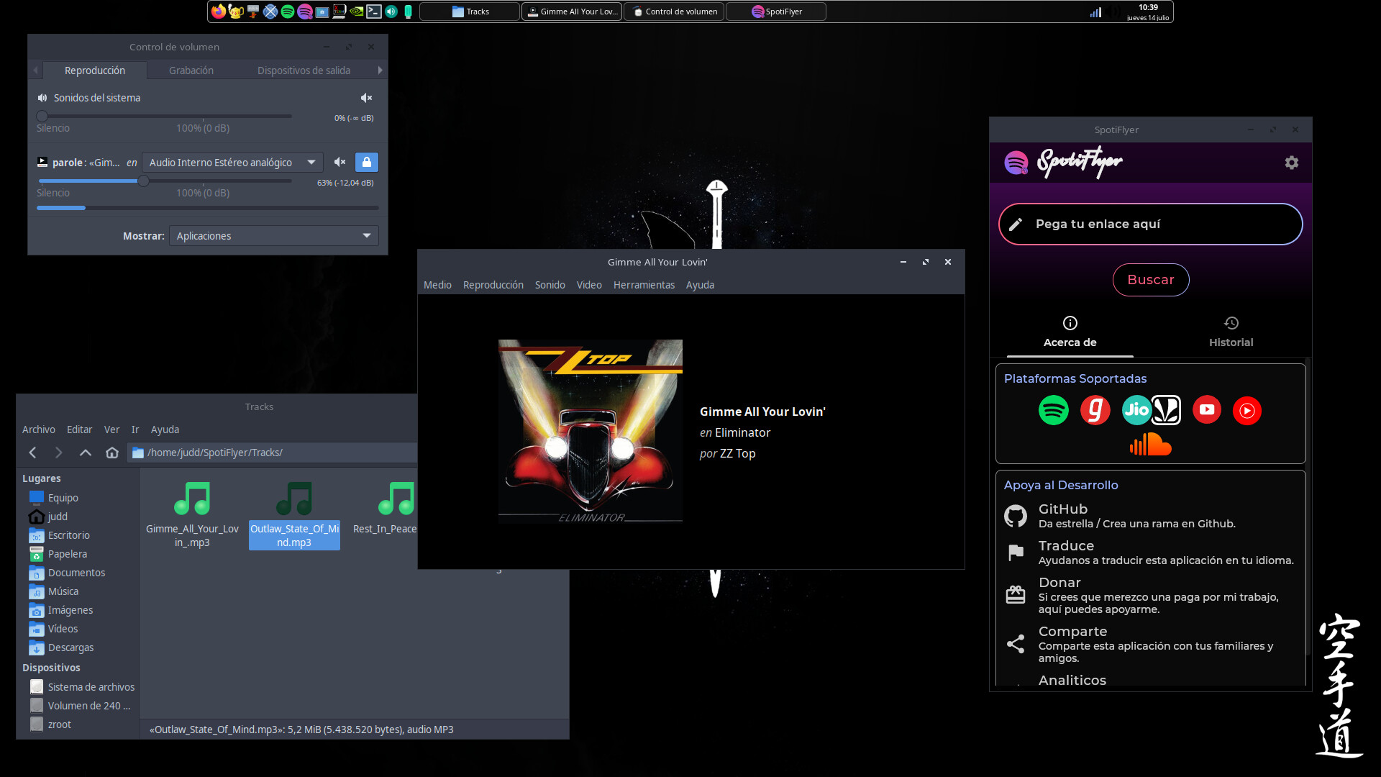Viewport: 1381px width, 777px height.
Task: Switch to the Grabación tab
Action: (x=191, y=71)
